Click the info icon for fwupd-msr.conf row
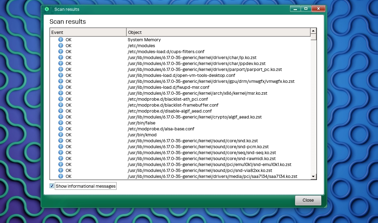This screenshot has height=223, width=378. [61, 87]
